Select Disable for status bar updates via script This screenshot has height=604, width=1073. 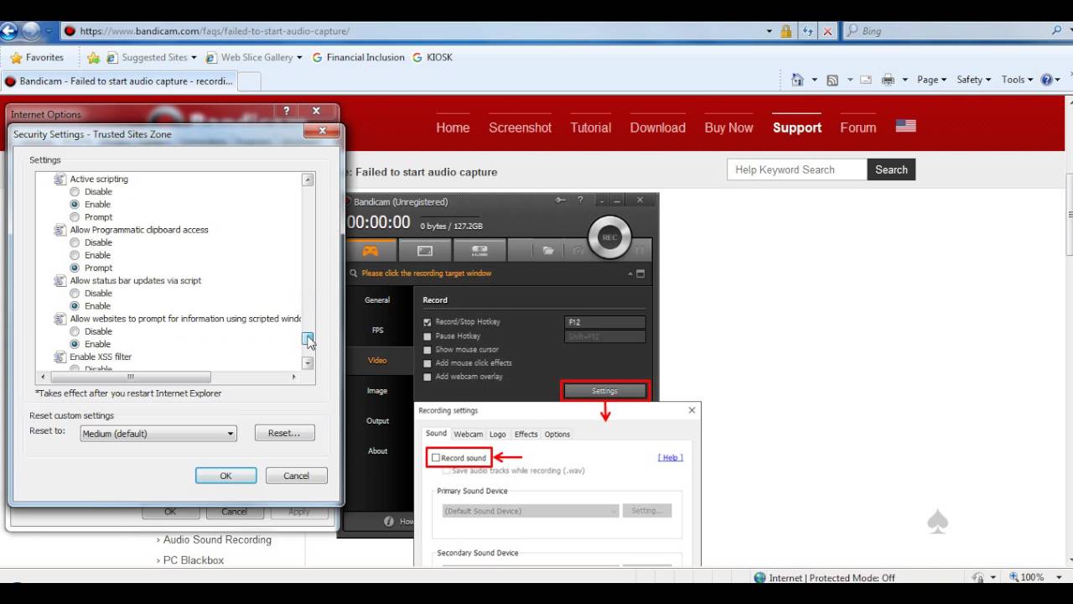click(75, 294)
